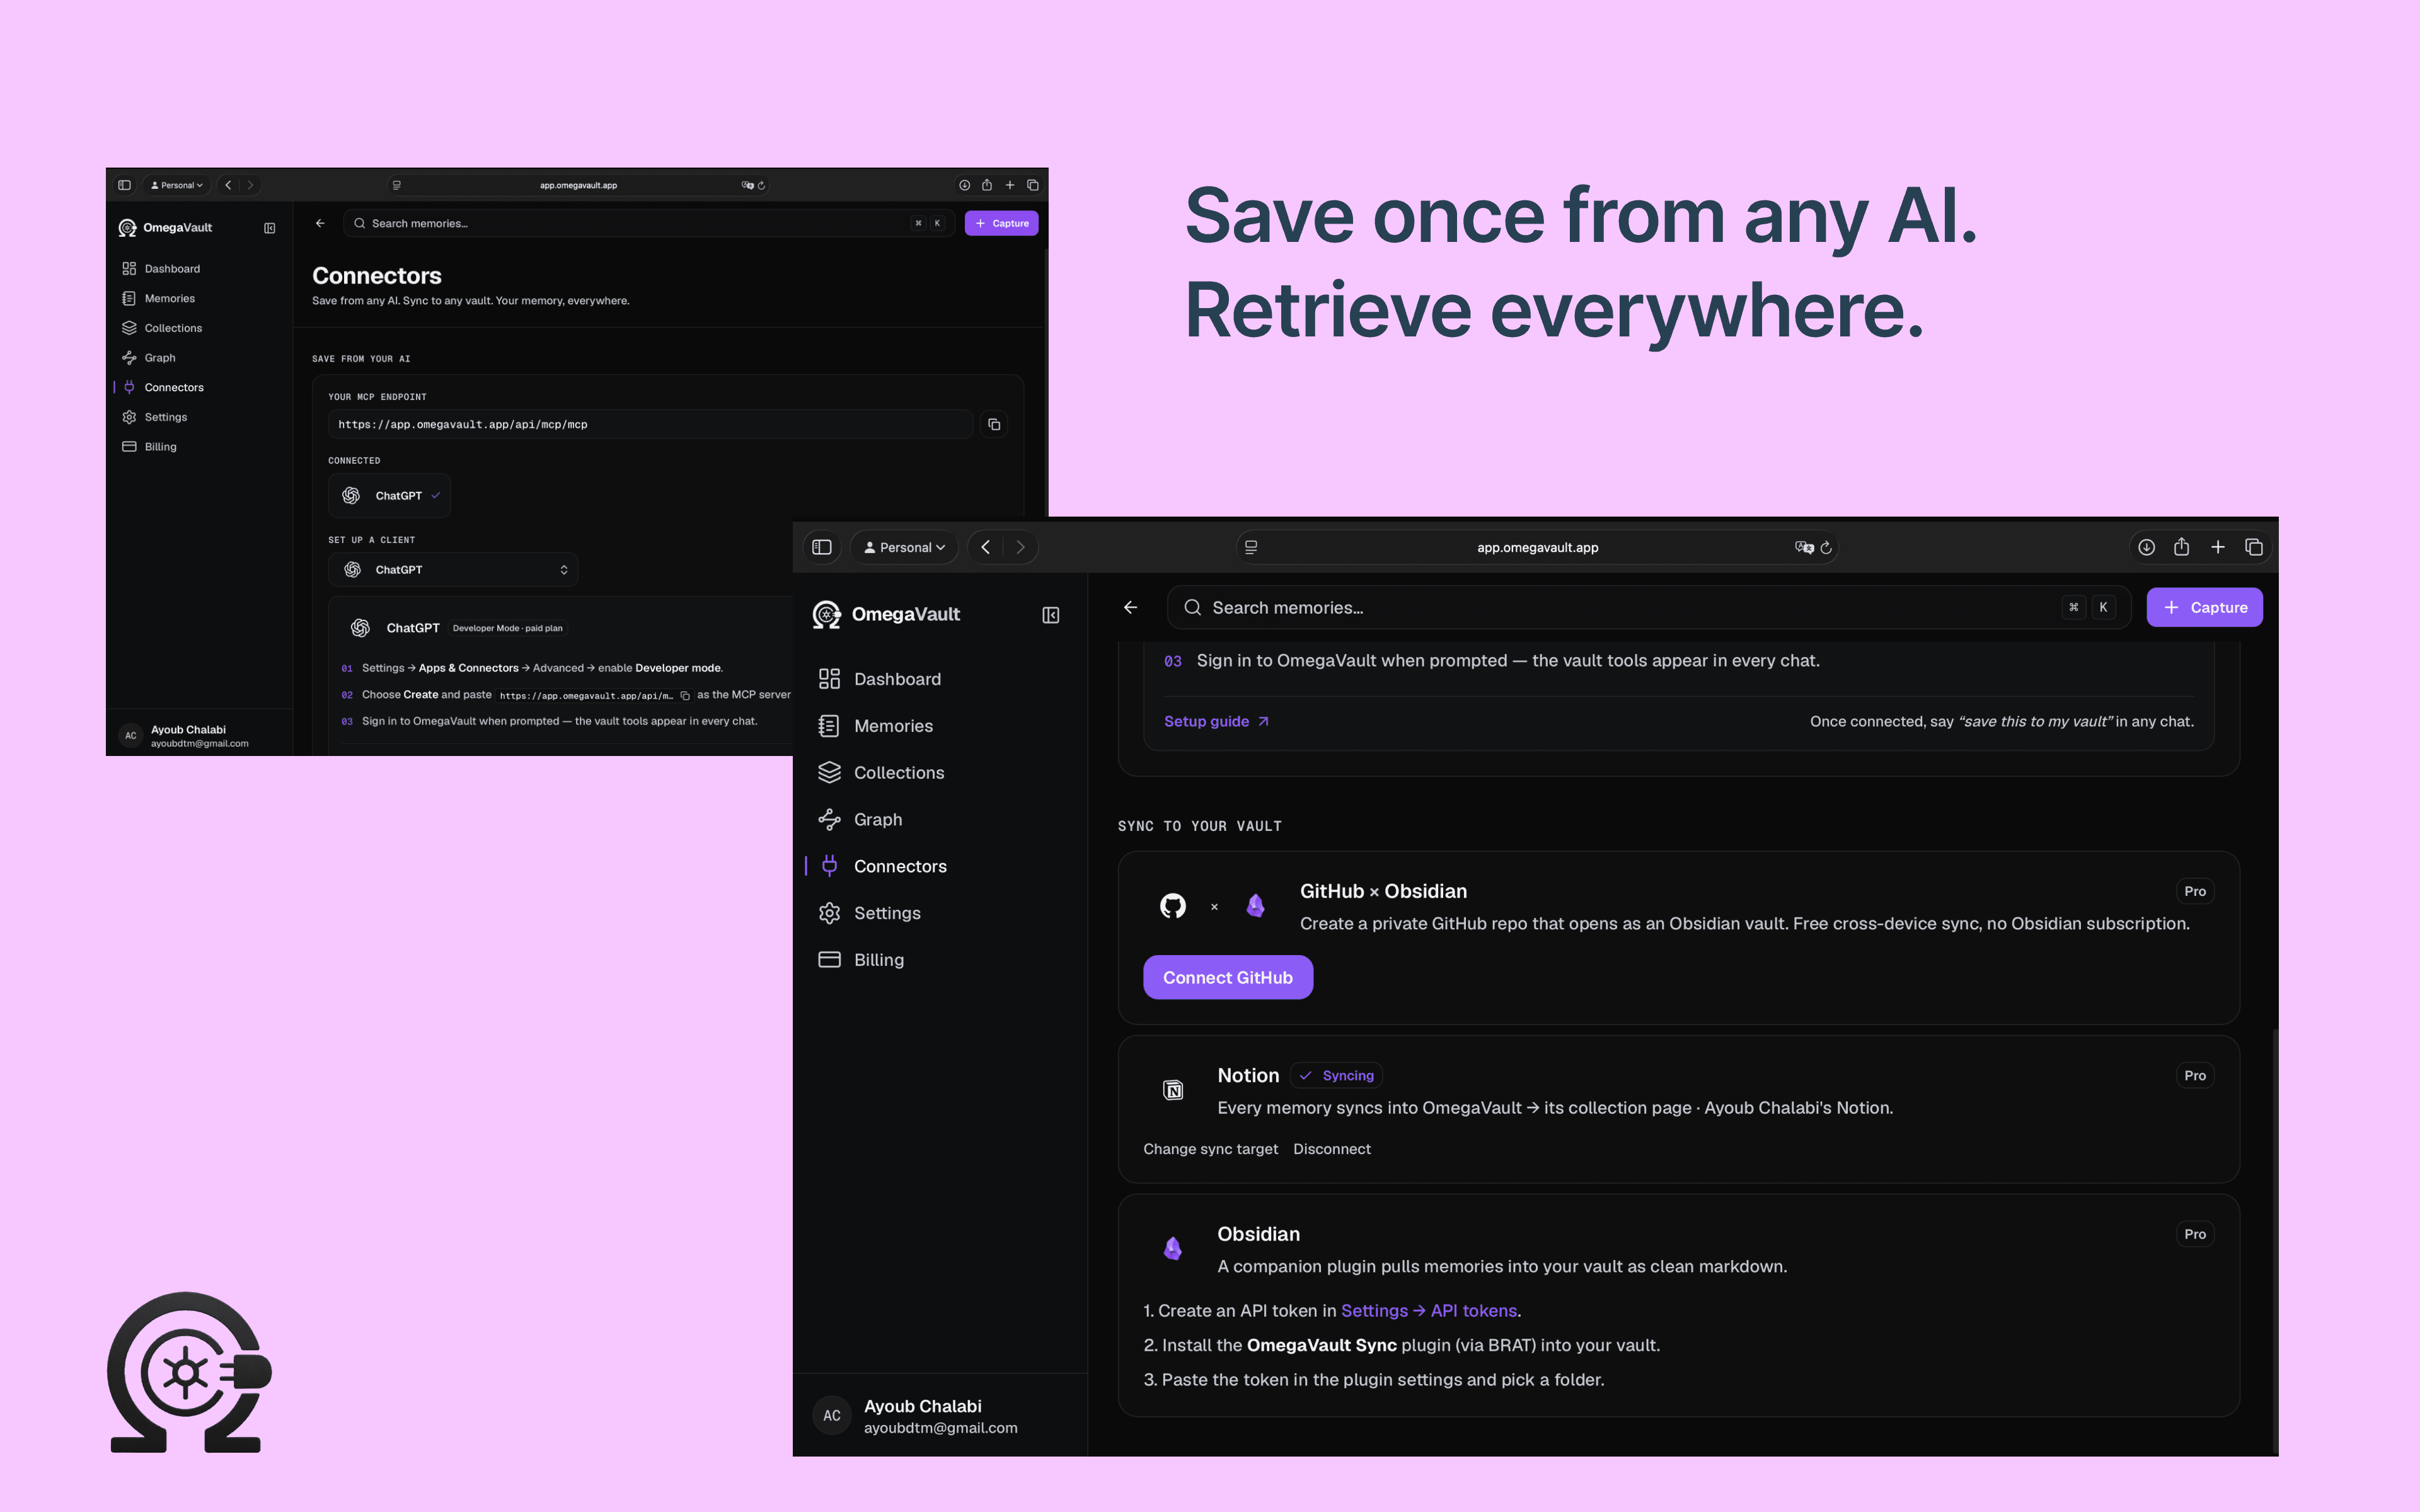Copy MCP endpoint URL in back window
Screen dimensions: 2420x1512
994,425
